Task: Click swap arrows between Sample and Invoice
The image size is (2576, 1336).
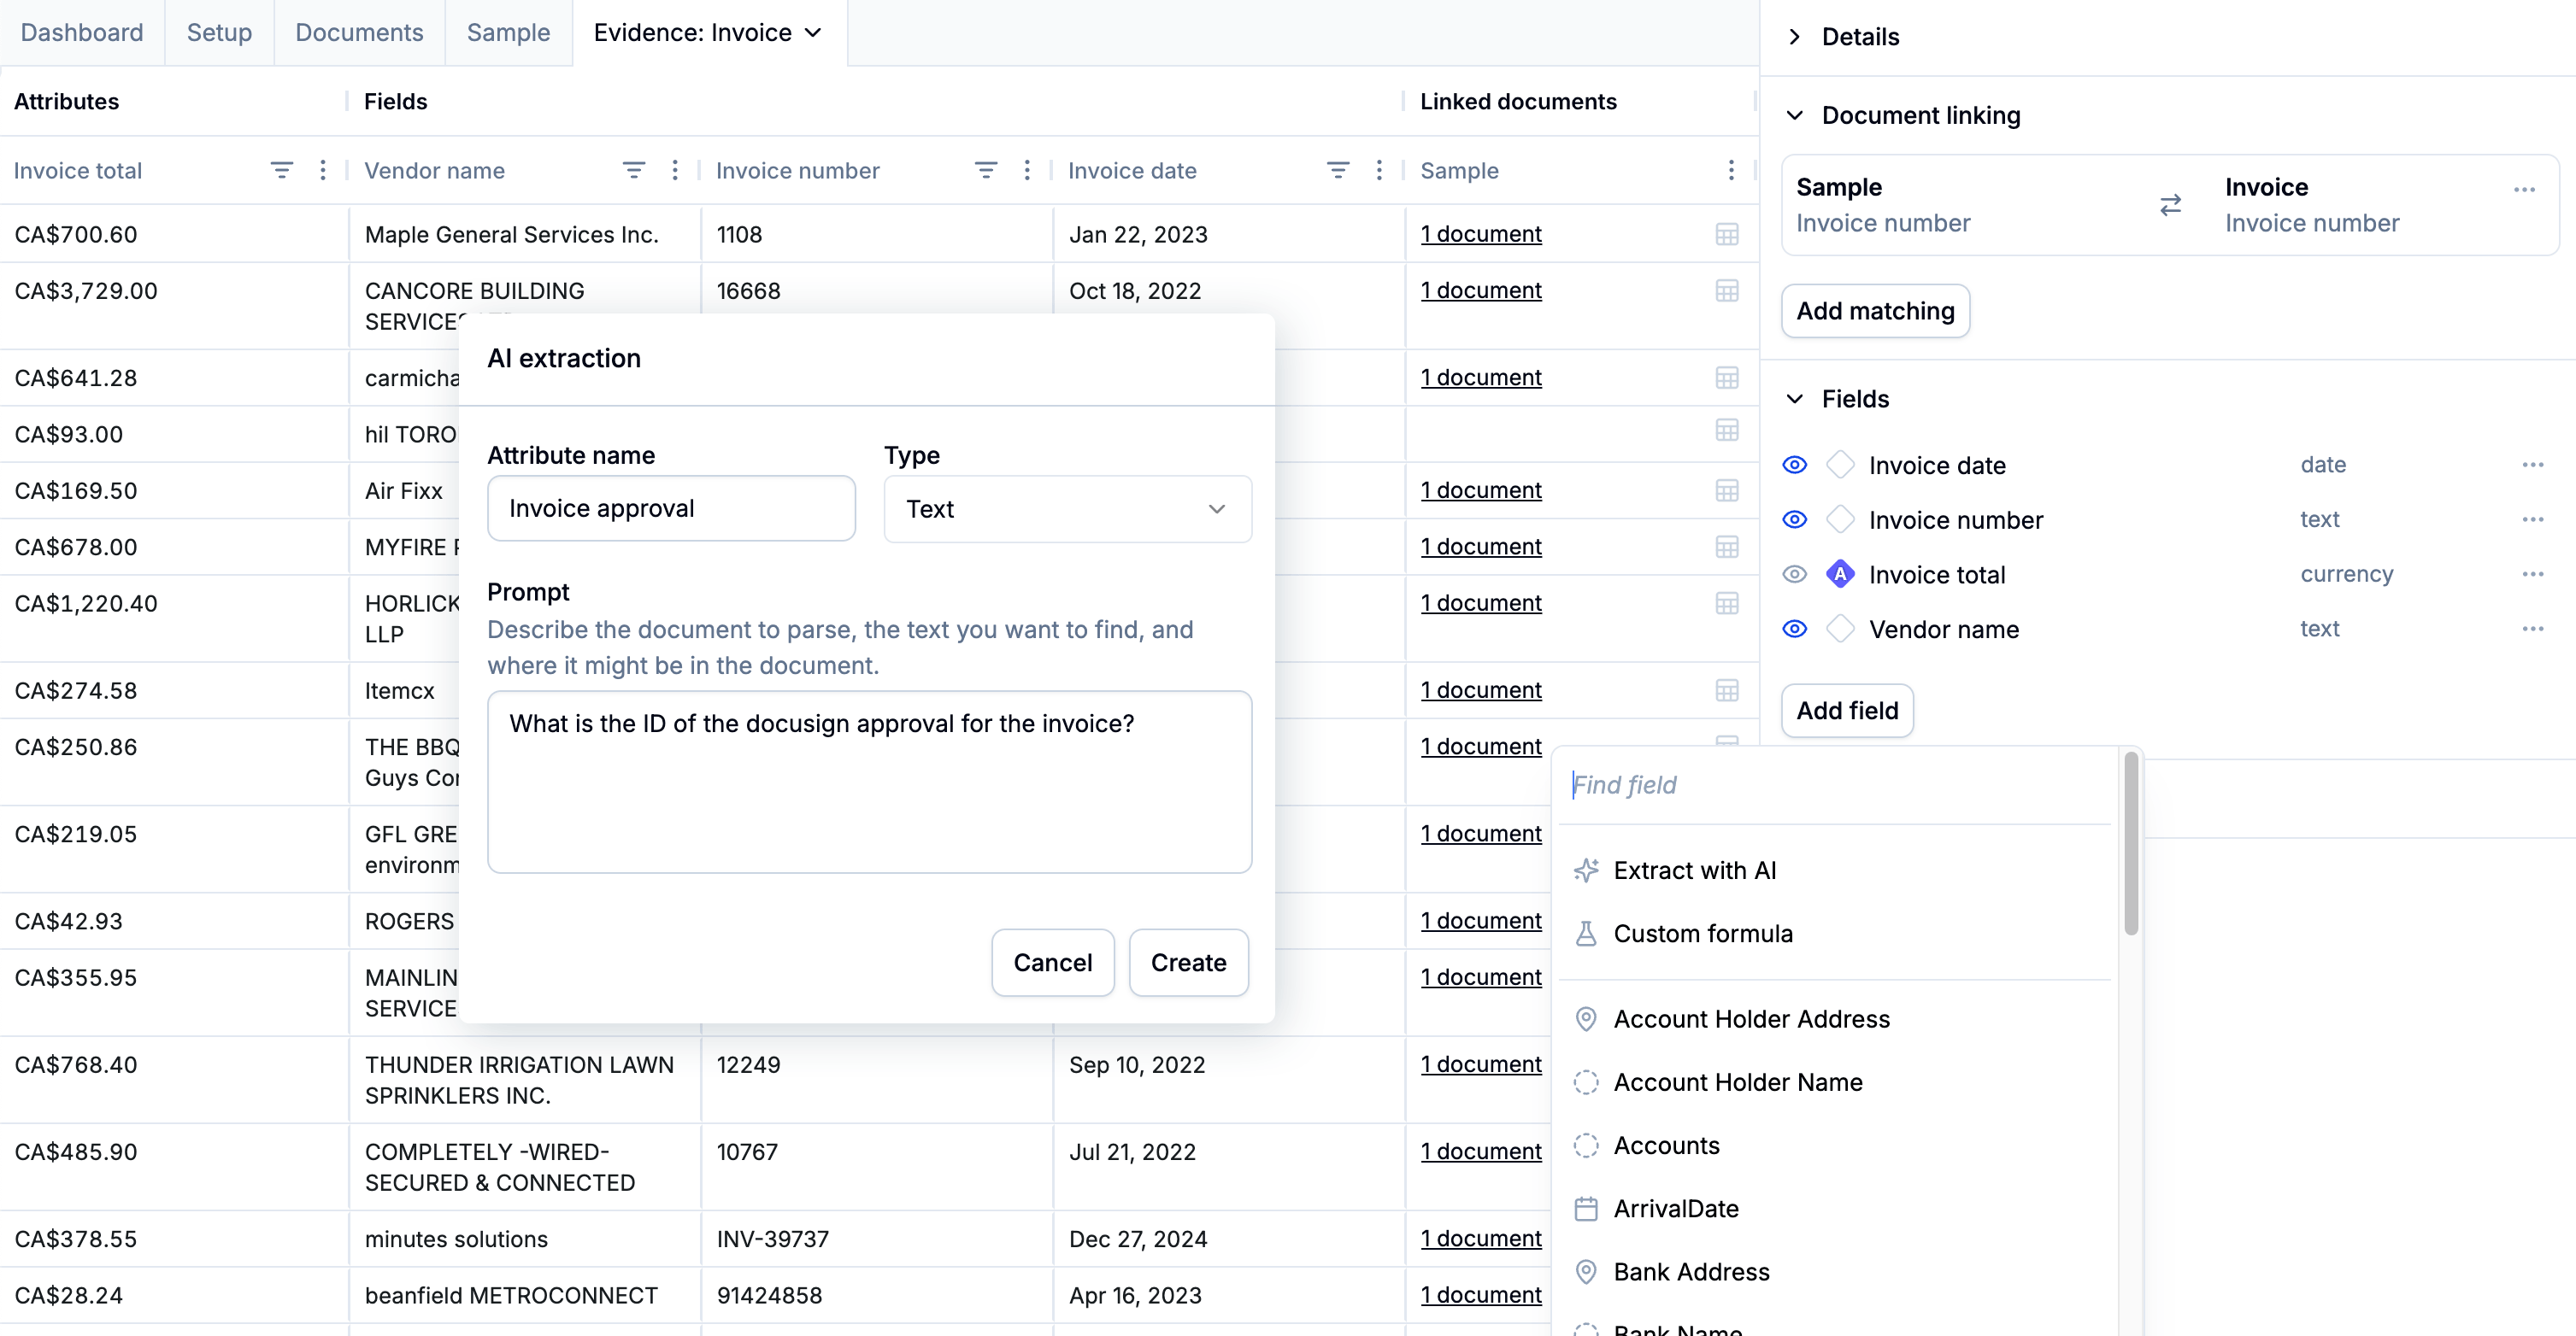Action: coord(2170,206)
